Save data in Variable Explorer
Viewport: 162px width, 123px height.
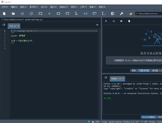click(x=114, y=21)
